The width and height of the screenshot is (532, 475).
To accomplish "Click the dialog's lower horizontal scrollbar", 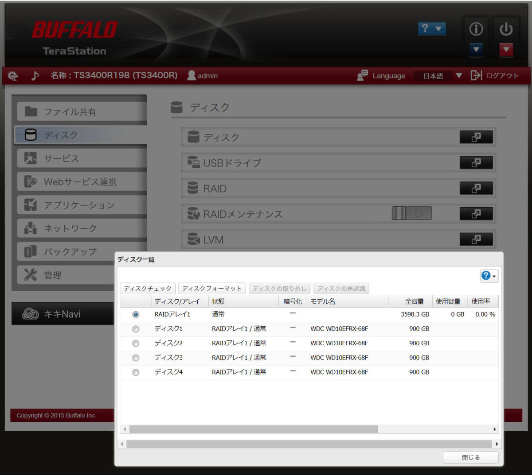I will [309, 444].
